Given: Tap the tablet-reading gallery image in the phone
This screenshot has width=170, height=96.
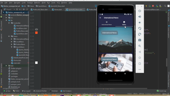Looking at the screenshot, I should pyautogui.click(x=115, y=63).
